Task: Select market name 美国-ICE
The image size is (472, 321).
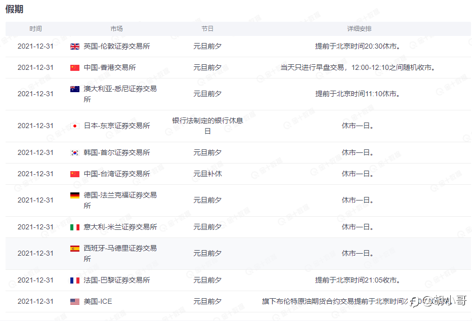Action: pyautogui.click(x=98, y=301)
